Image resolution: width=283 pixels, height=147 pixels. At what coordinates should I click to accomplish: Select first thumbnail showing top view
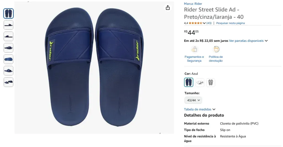tap(9, 13)
